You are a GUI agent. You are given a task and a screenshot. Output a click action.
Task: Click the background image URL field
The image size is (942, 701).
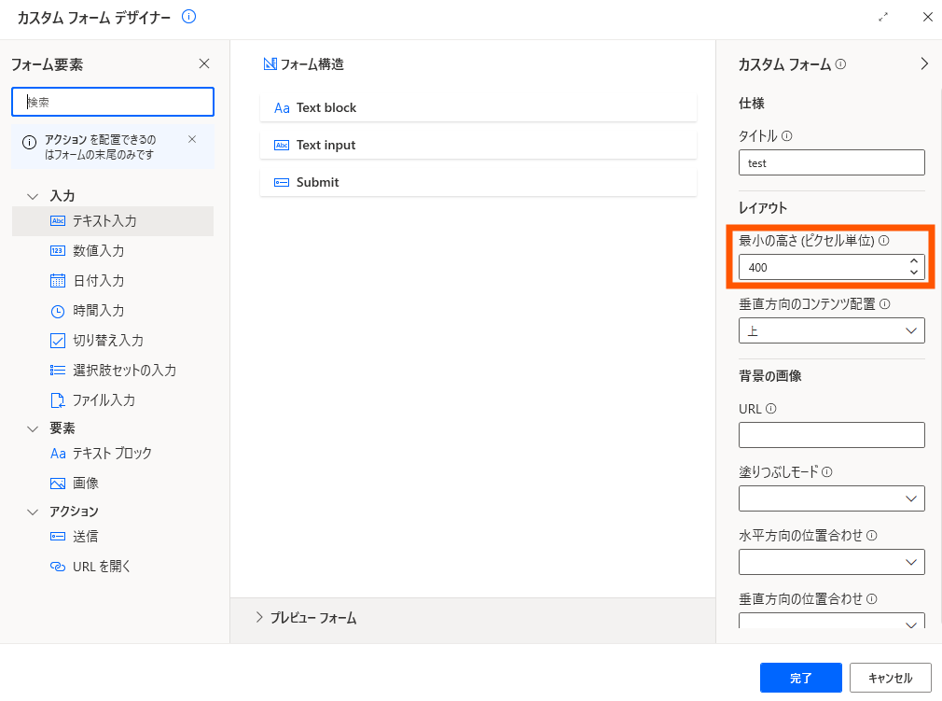(831, 435)
